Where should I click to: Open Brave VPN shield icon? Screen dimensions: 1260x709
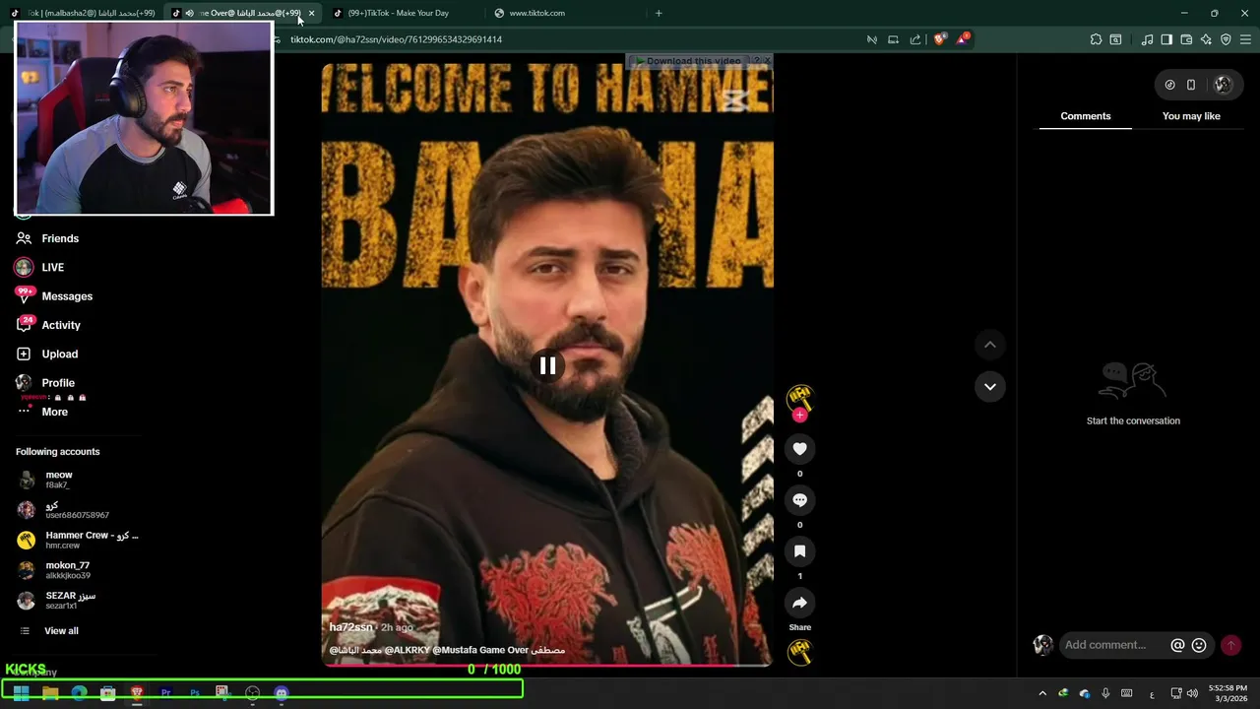point(1226,39)
